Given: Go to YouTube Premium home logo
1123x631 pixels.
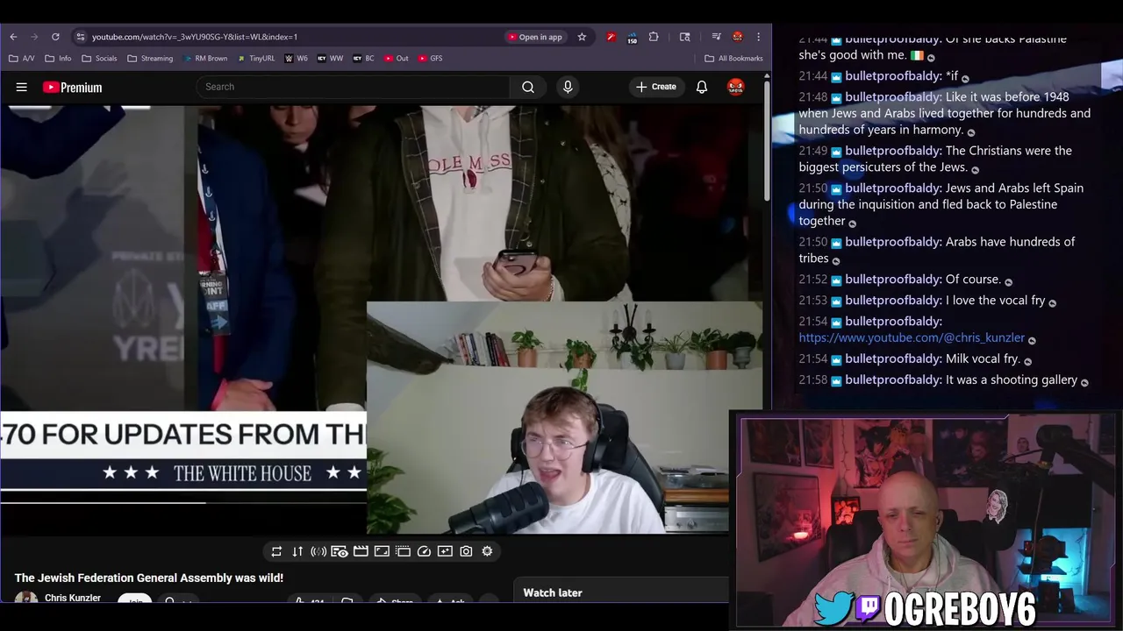Looking at the screenshot, I should pos(72,87).
